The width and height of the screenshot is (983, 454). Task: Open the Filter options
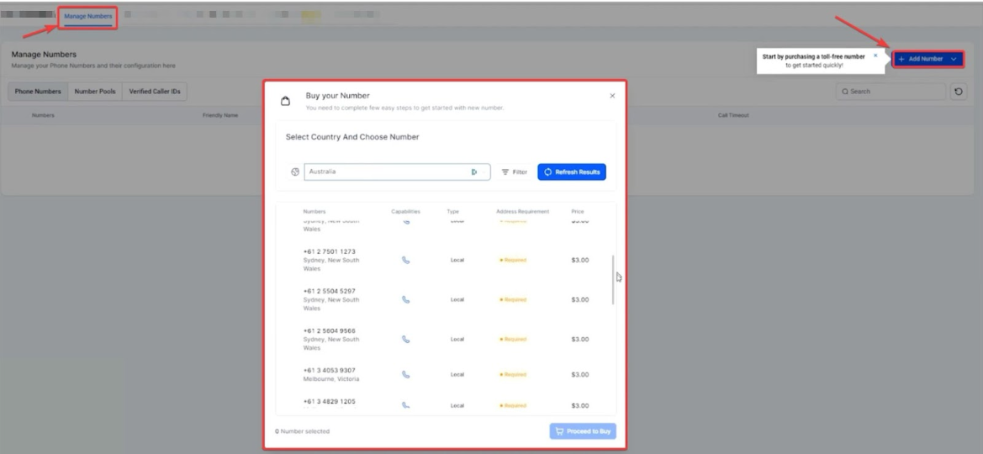tap(514, 172)
